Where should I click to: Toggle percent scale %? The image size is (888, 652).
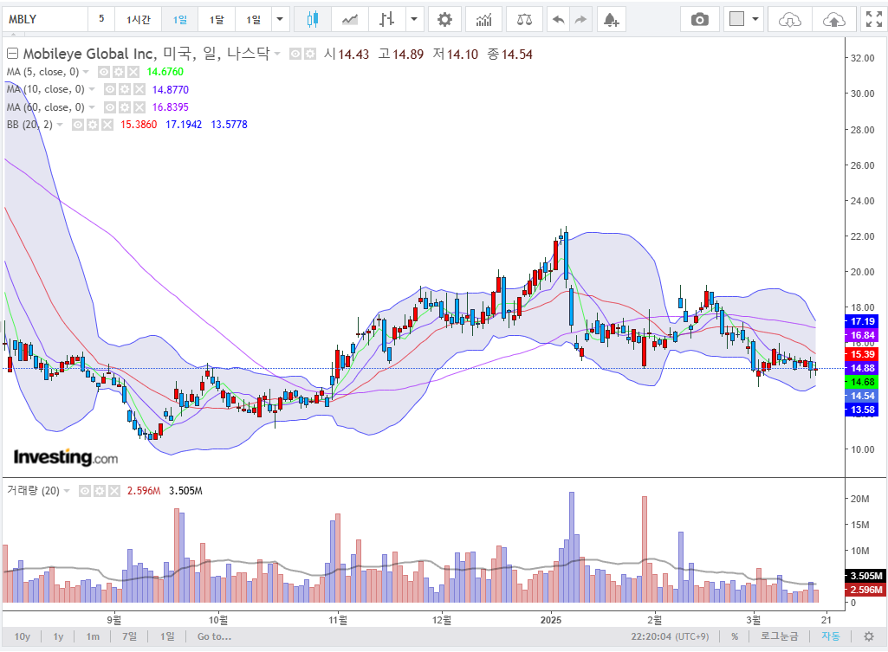coord(735,636)
